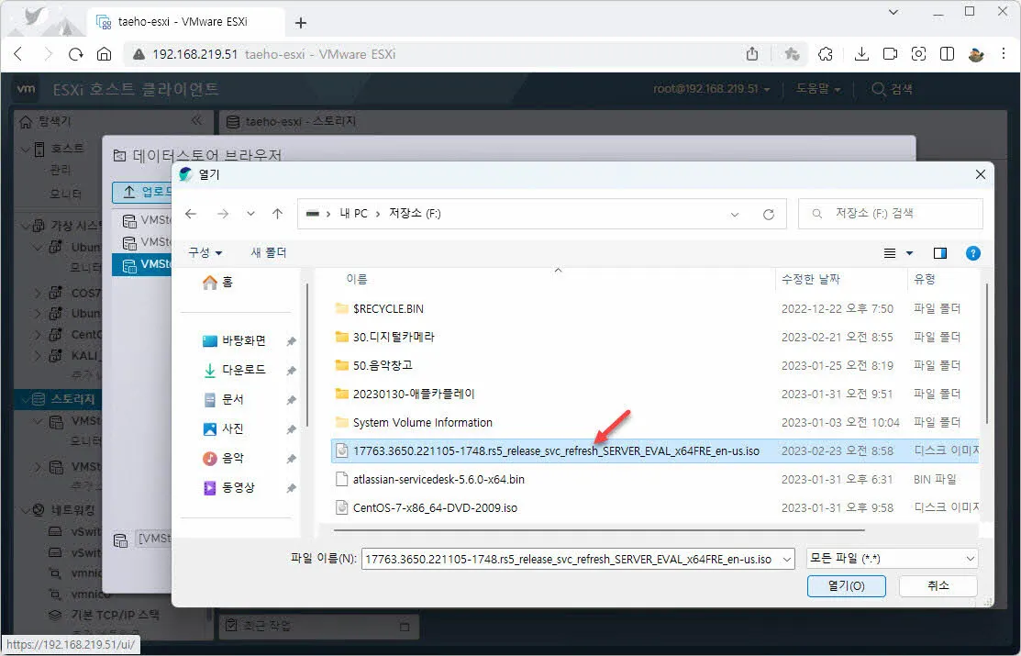
Task: Expand the file name combo box arrow
Action: pos(786,558)
